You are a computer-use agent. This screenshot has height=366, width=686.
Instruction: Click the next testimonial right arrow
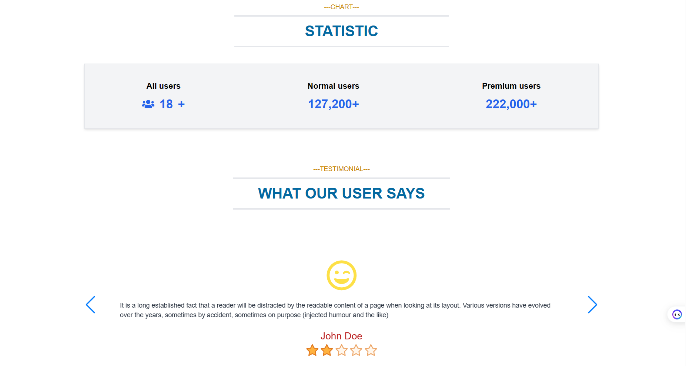click(592, 305)
